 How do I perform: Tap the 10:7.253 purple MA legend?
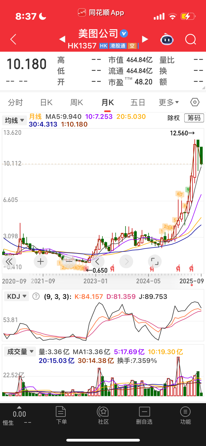[x=99, y=117]
